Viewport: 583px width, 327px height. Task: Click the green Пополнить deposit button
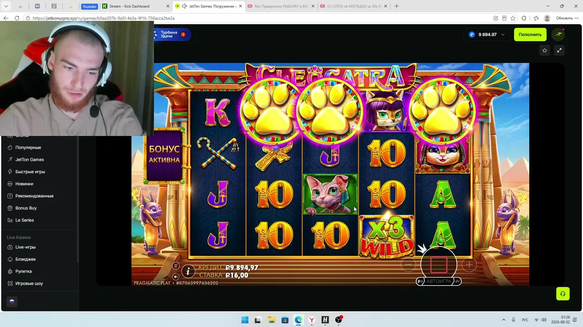(530, 35)
